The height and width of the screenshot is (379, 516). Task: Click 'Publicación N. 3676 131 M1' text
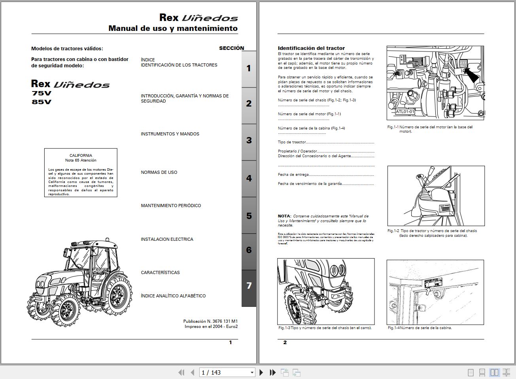(210, 322)
